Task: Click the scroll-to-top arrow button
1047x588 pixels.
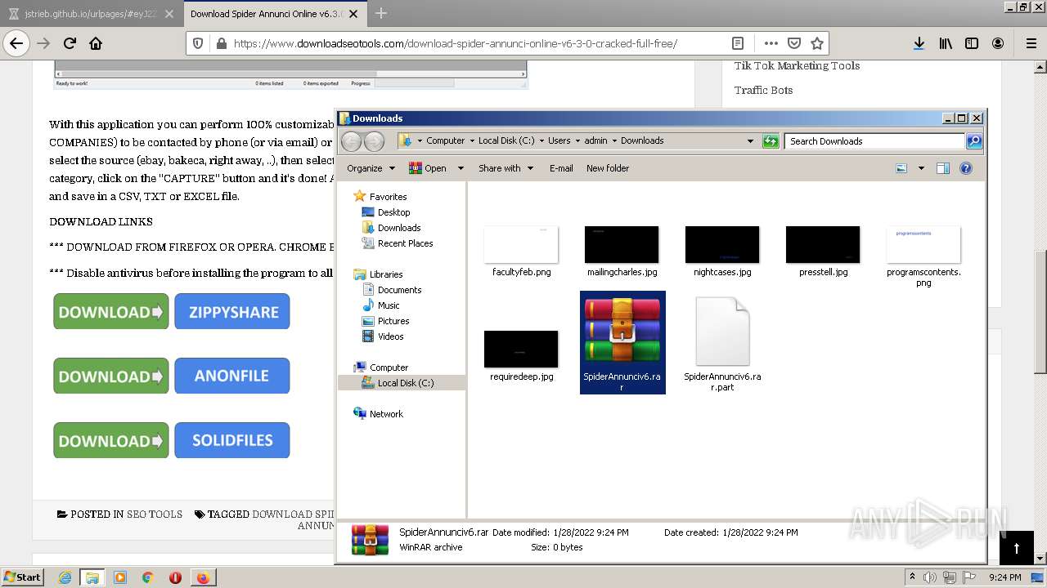Action: 1017,548
